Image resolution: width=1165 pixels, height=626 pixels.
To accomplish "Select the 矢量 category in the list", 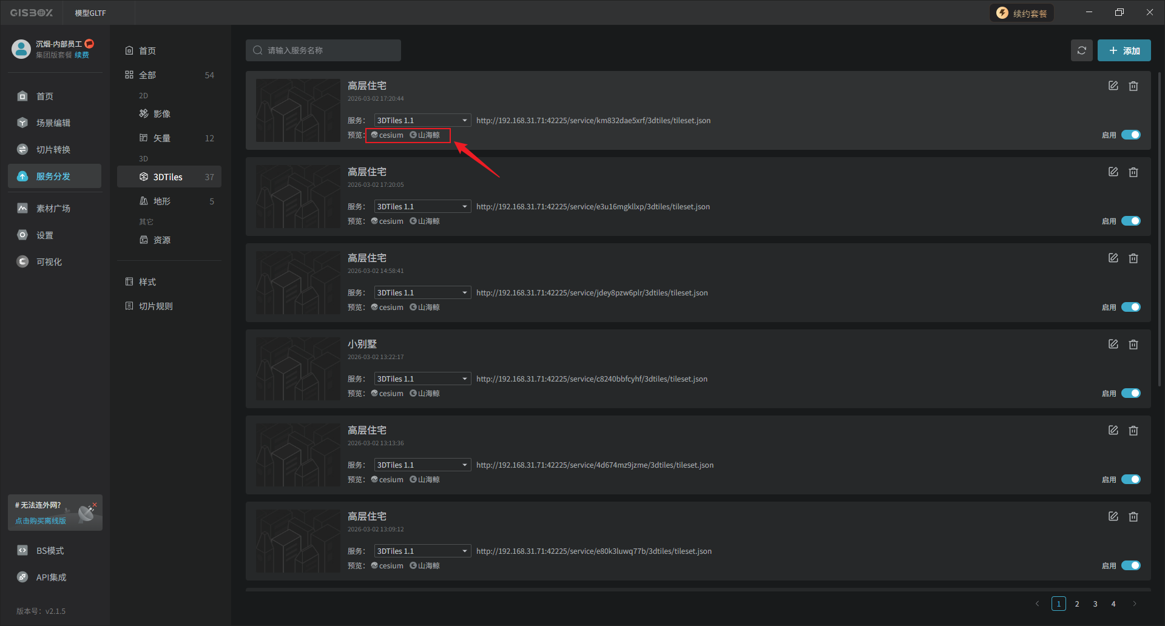I will tap(161, 138).
